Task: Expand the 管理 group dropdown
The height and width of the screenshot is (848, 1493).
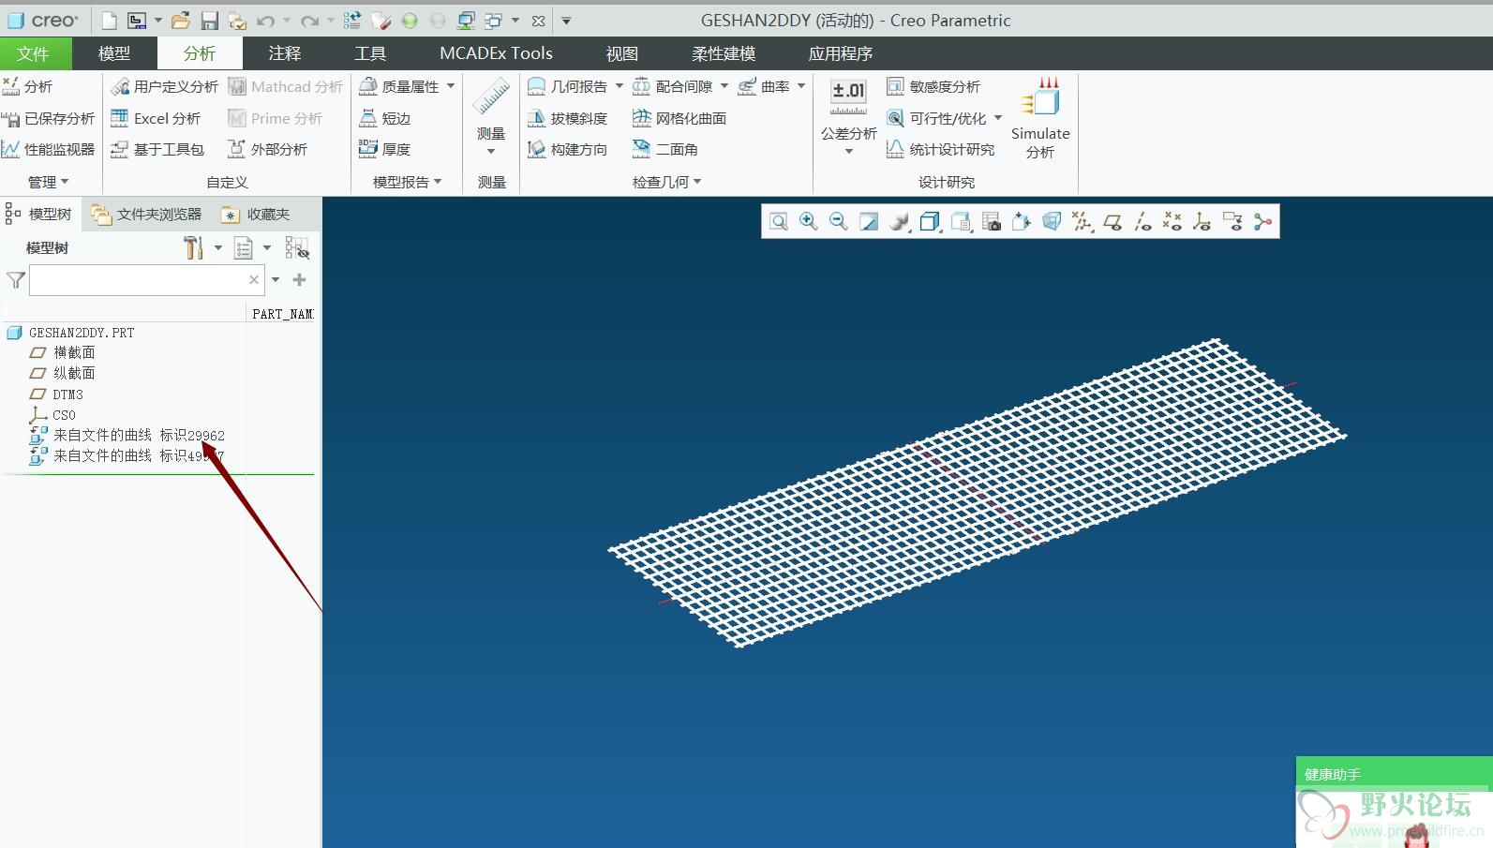Action: [x=49, y=182]
